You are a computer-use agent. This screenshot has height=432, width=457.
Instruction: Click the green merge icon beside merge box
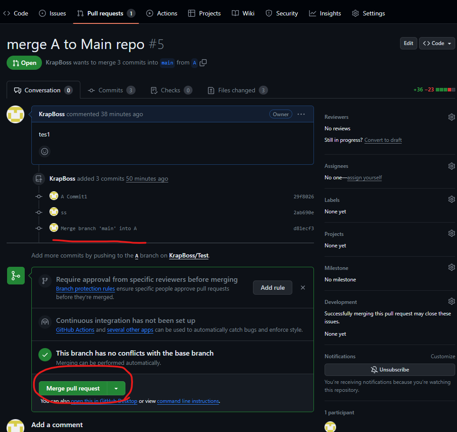(16, 276)
